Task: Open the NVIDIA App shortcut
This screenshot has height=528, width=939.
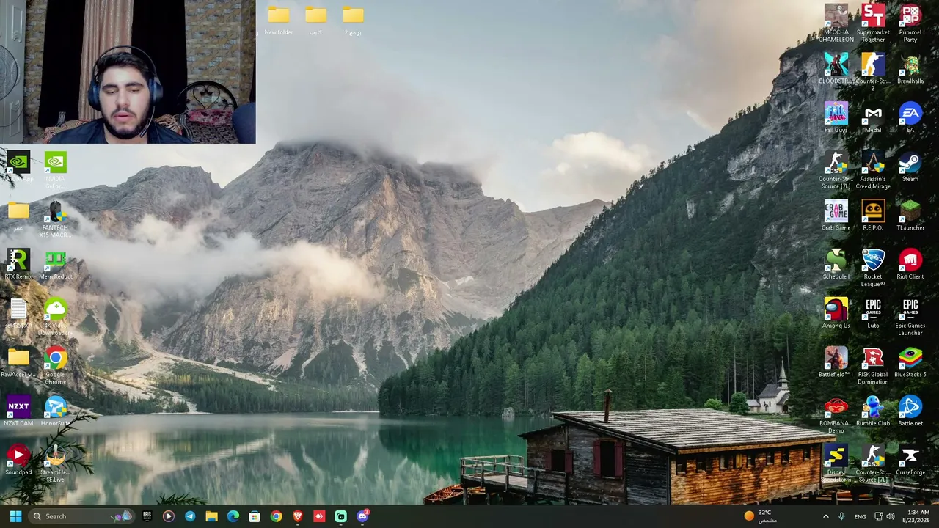Action: pos(18,167)
